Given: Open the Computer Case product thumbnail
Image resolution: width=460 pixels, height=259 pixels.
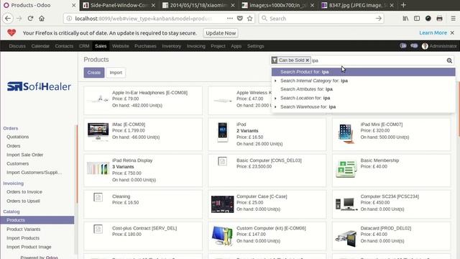Looking at the screenshot, I should [222, 204].
